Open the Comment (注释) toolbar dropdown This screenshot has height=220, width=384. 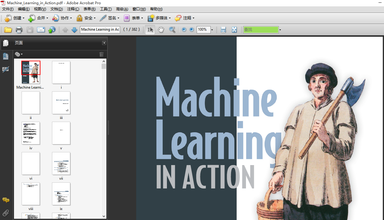pos(185,18)
